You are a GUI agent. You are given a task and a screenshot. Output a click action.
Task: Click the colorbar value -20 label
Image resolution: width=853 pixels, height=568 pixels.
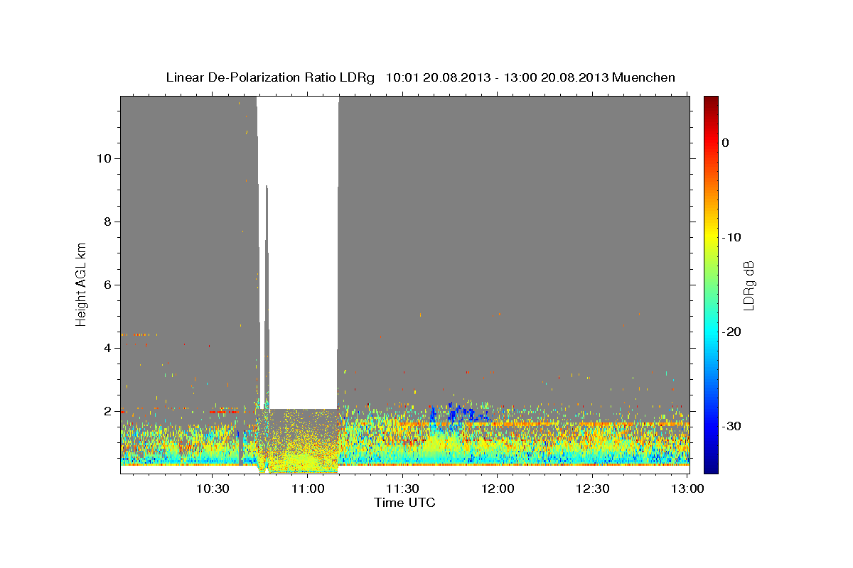732,332
